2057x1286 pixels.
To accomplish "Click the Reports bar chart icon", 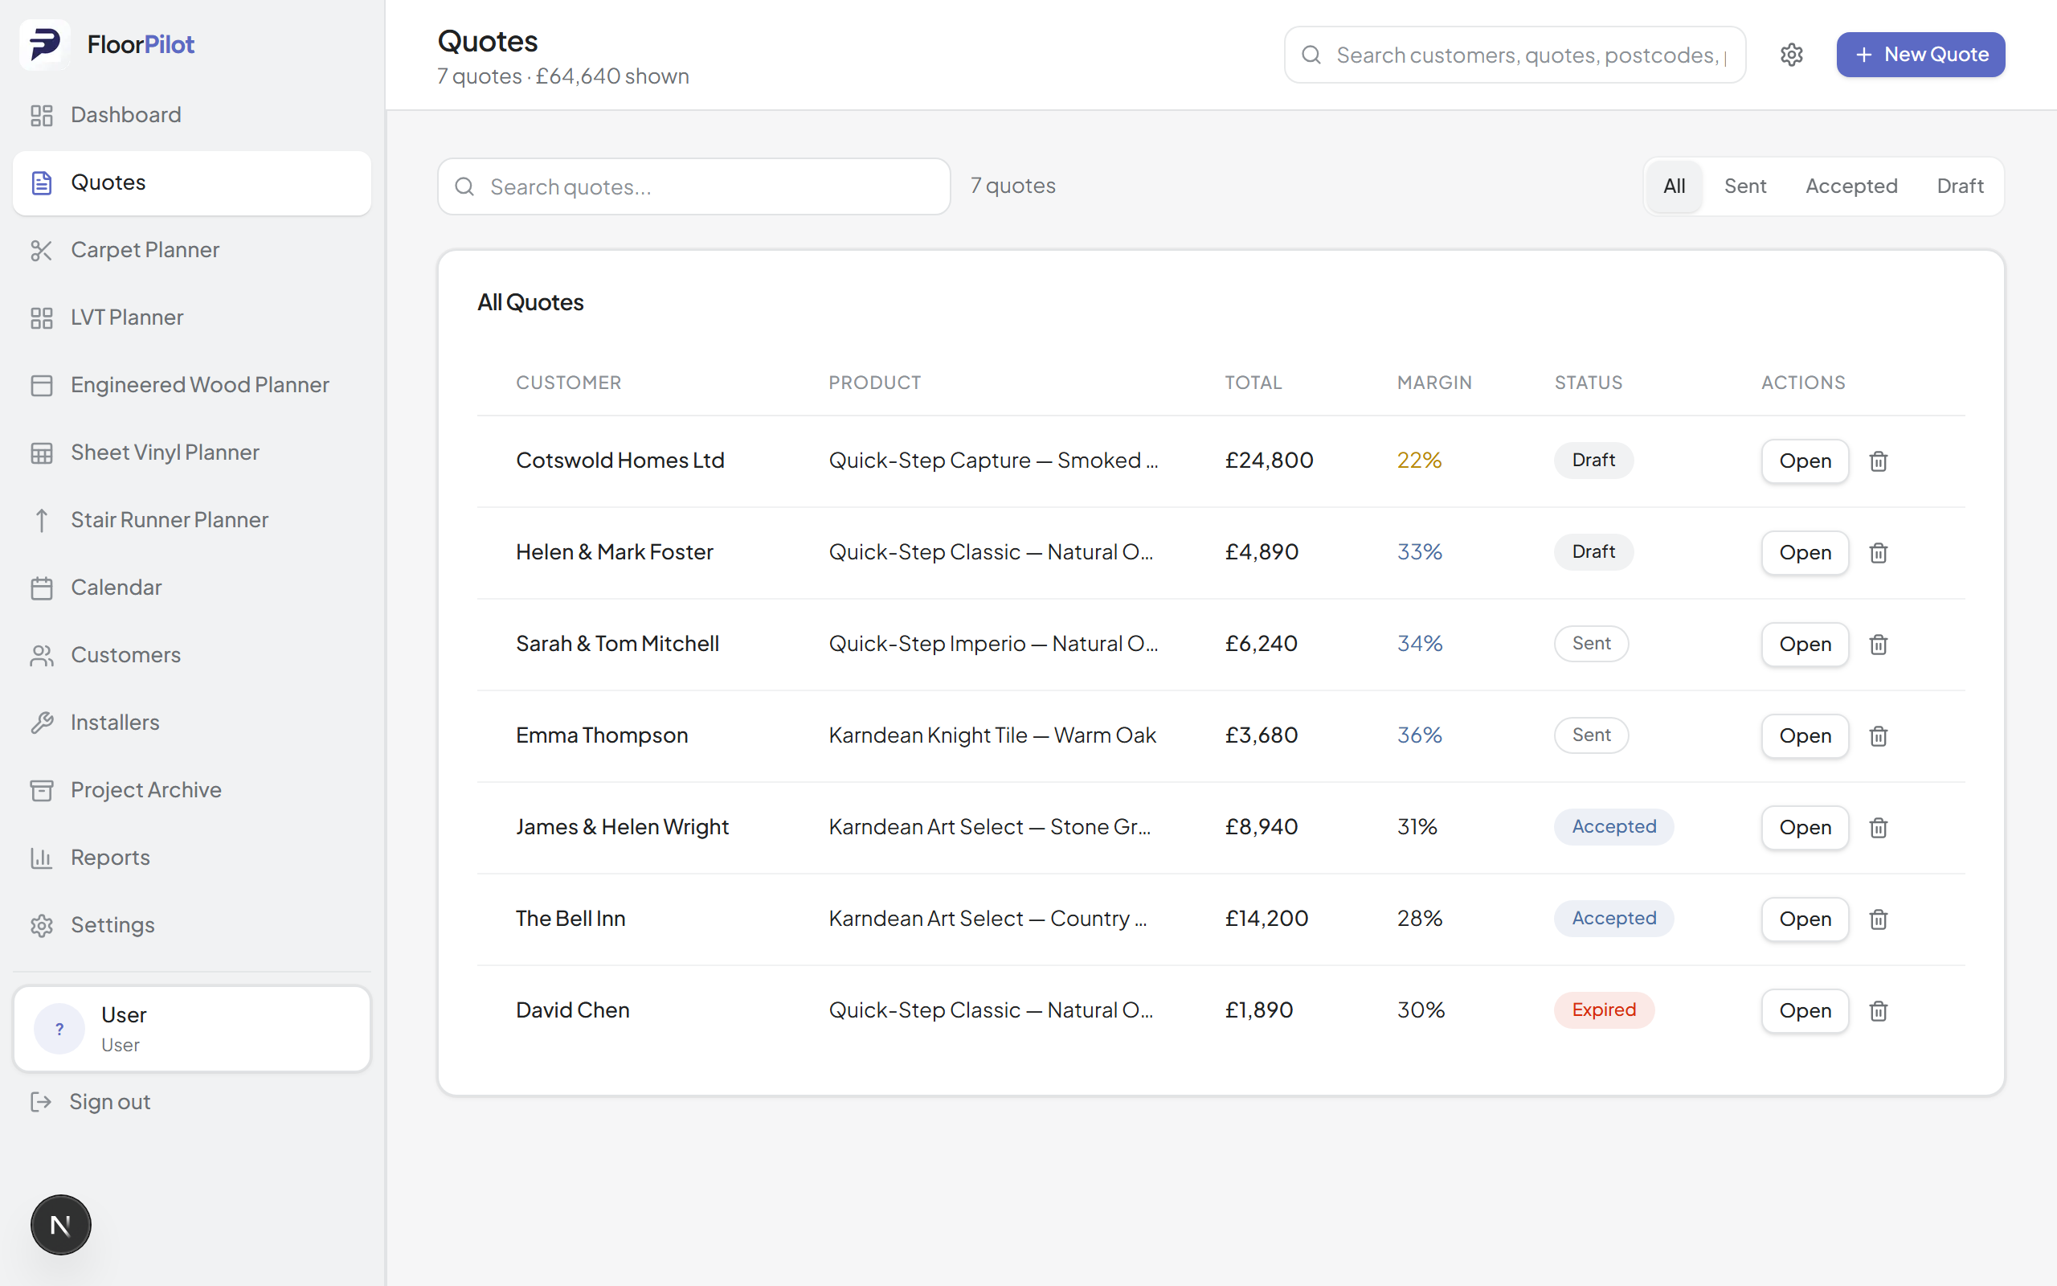I will [x=42, y=858].
